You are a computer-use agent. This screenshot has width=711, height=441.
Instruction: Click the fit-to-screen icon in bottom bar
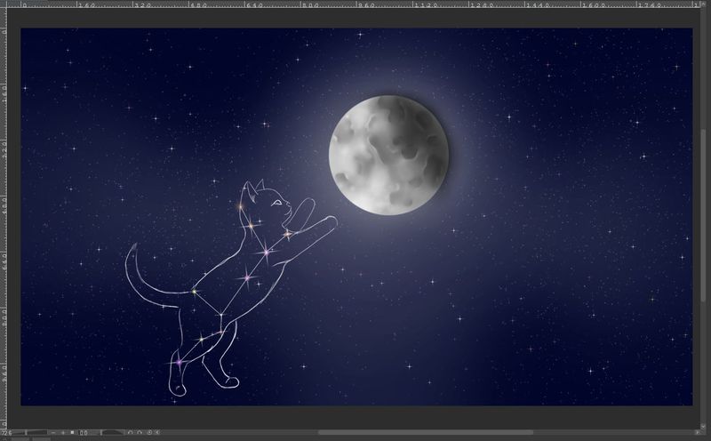tap(72, 432)
